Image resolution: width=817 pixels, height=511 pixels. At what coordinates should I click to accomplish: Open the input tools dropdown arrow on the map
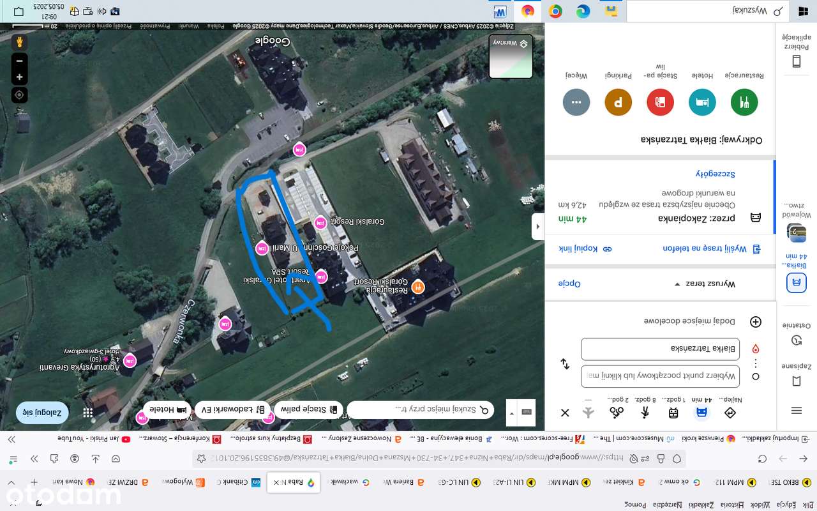coord(511,413)
